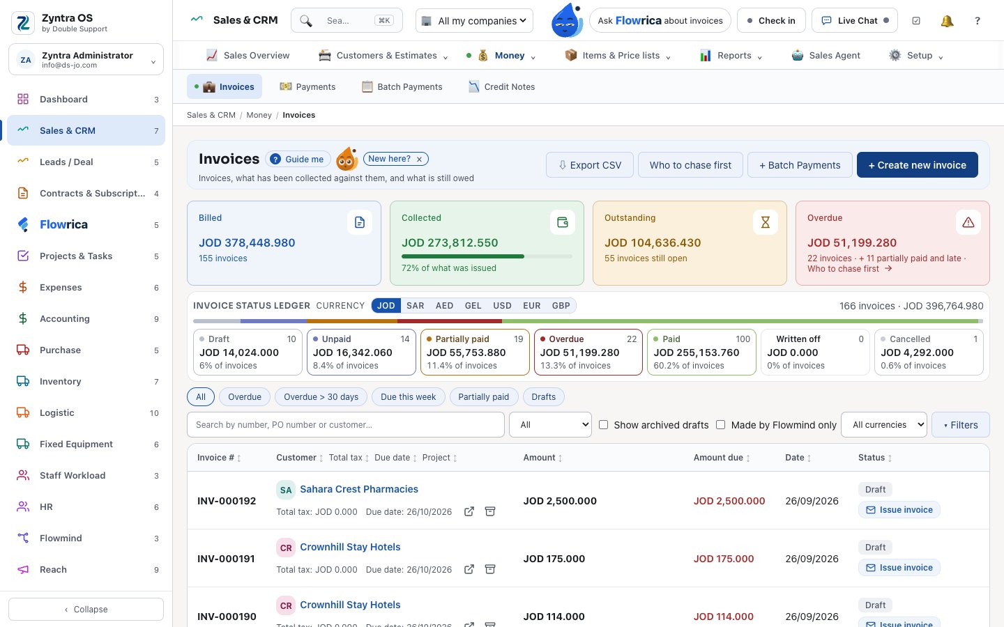The height and width of the screenshot is (627, 1004).
Task: Open the checklist icon in the top bar
Action: point(916,21)
